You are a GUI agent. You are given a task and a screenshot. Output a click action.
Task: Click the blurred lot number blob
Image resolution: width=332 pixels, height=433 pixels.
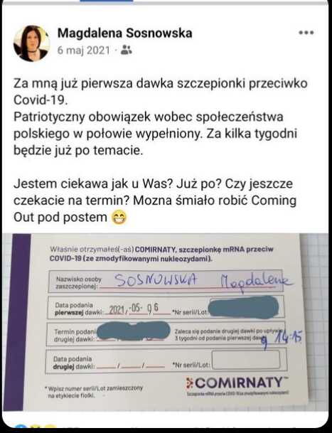(x=243, y=307)
